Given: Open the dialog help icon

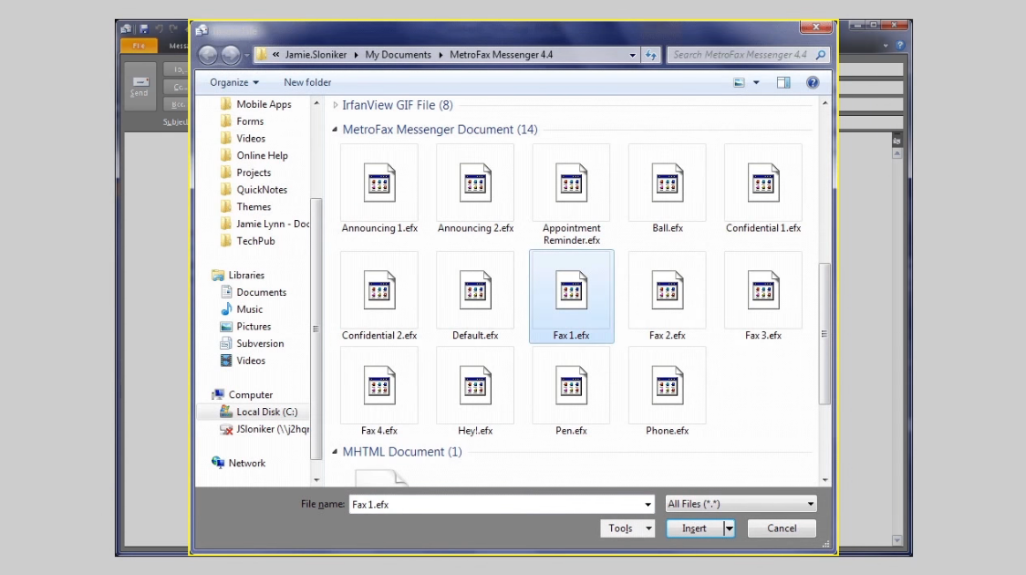Looking at the screenshot, I should tap(813, 82).
